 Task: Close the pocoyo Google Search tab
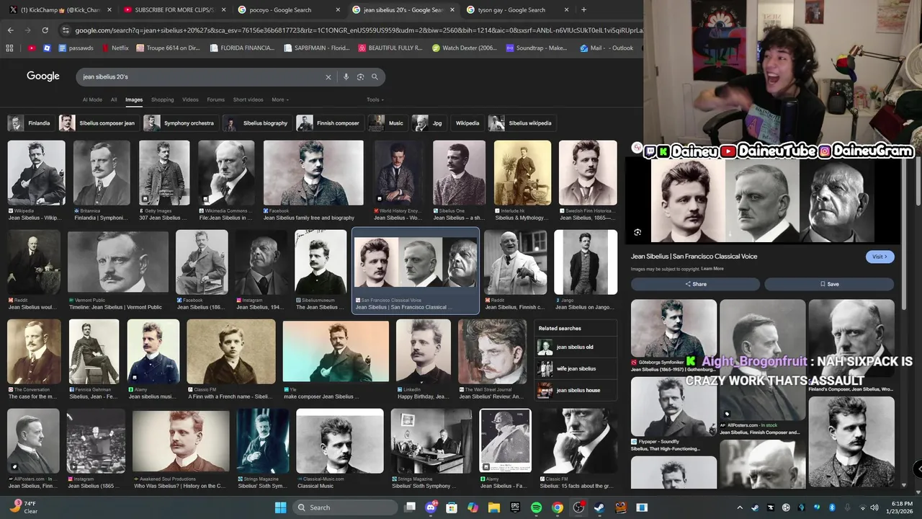click(338, 10)
